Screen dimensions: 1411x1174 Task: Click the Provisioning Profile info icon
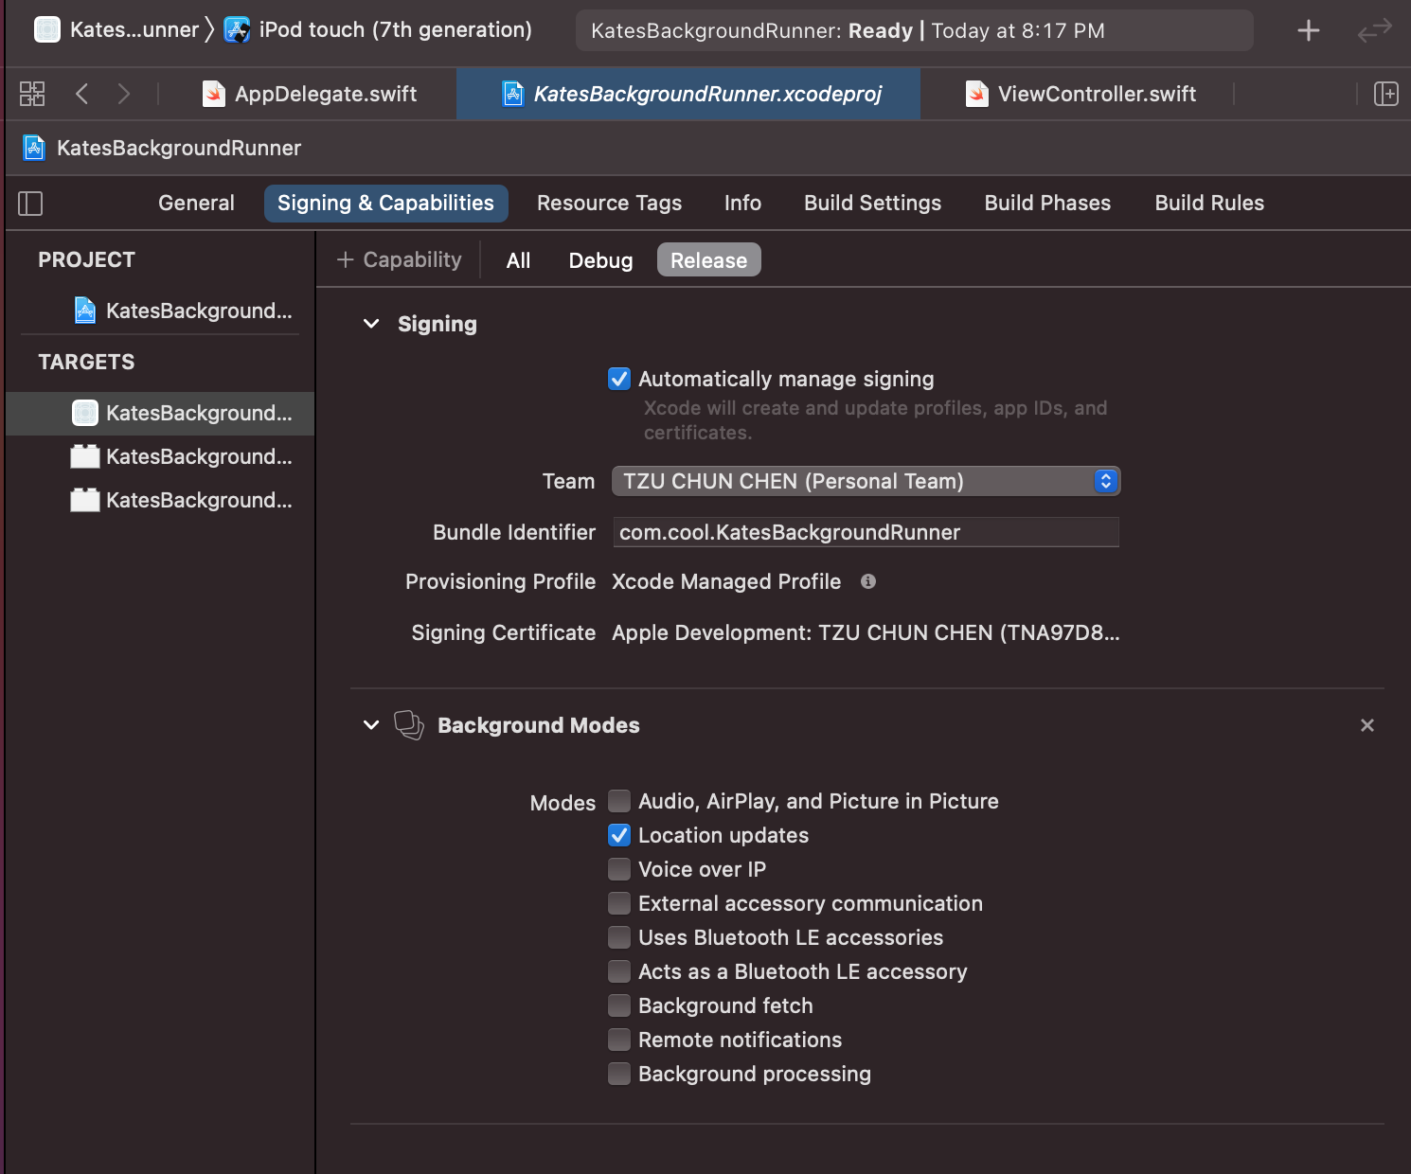coord(867,581)
